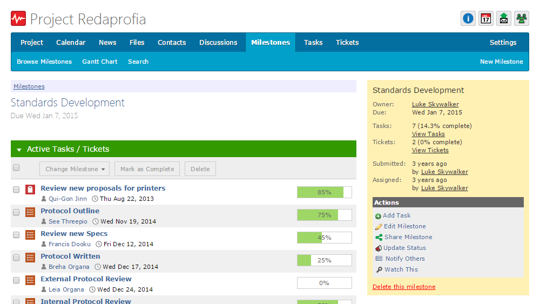Image resolution: width=540 pixels, height=304 pixels.
Task: Open the Gantt Chart view
Action: (100, 62)
